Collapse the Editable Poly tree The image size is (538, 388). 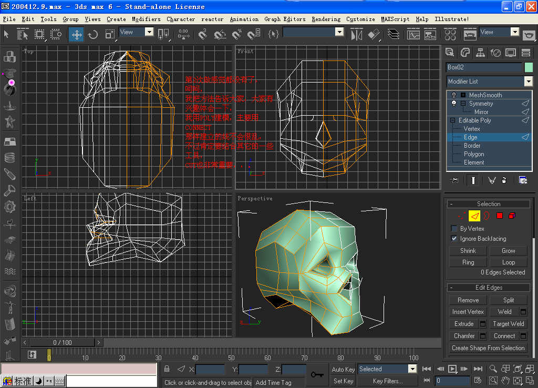[452, 120]
